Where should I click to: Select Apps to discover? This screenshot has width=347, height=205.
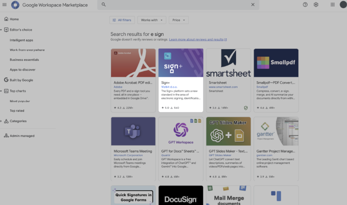23,70
